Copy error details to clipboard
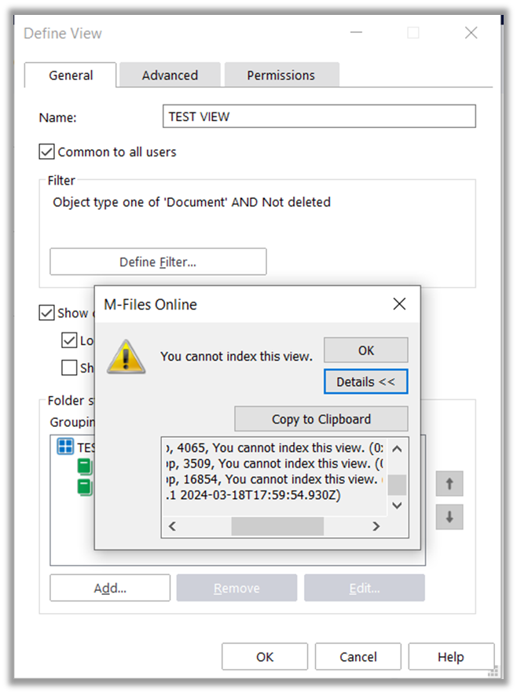The height and width of the screenshot is (694, 517). coord(321,419)
